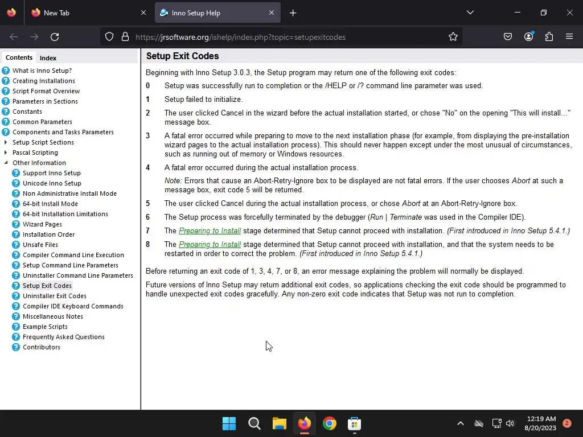
Task: Open the notifications badge showing 2
Action: 566,423
